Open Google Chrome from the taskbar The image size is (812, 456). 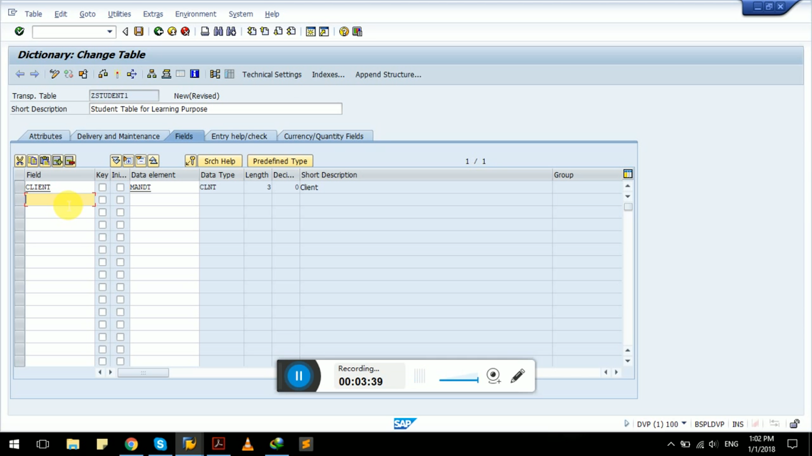pos(131,444)
